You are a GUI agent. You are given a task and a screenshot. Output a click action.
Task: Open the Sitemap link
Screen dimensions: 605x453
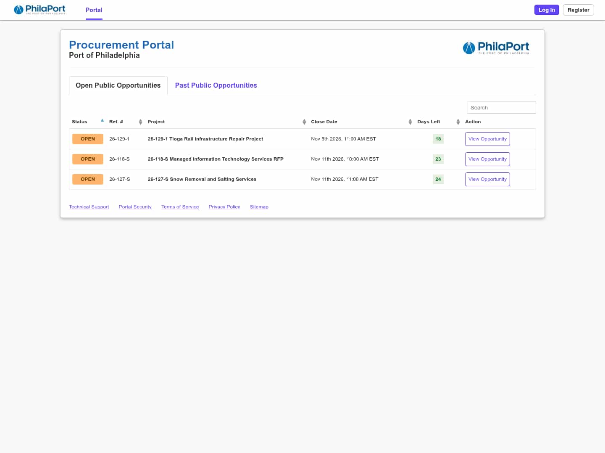coord(259,207)
